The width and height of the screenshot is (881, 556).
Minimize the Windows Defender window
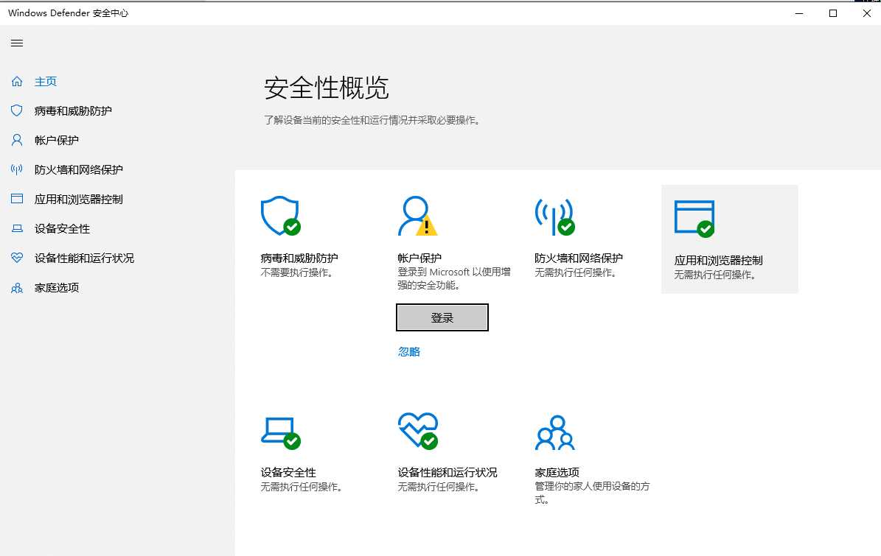tap(799, 13)
